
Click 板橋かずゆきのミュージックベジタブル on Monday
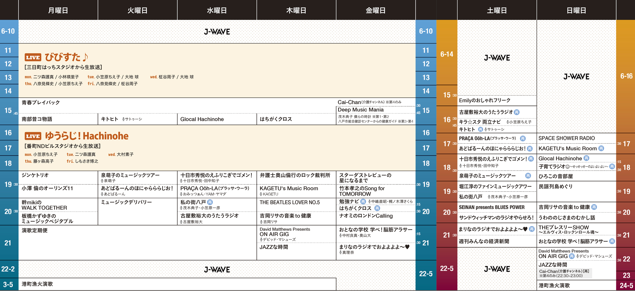47,219
